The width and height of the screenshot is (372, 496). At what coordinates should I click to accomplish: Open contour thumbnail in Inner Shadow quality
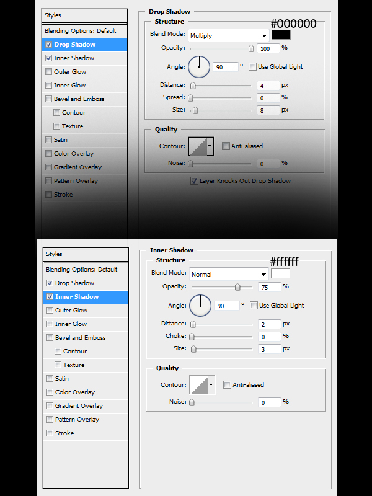pos(198,385)
